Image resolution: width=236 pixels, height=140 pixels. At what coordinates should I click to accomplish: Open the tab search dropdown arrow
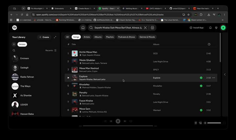(x=23, y=8)
